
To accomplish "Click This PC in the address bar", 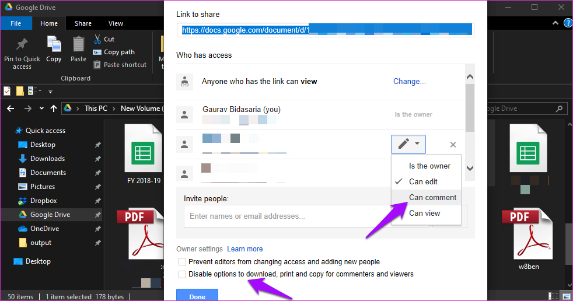I will pyautogui.click(x=96, y=108).
